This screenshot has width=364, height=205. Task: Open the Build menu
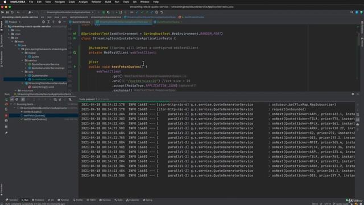(x=108, y=2)
